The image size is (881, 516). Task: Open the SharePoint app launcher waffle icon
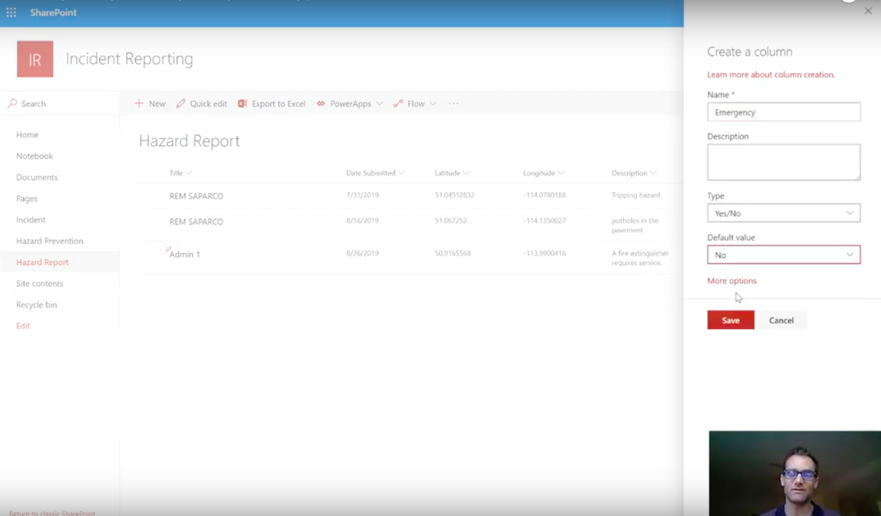click(11, 12)
